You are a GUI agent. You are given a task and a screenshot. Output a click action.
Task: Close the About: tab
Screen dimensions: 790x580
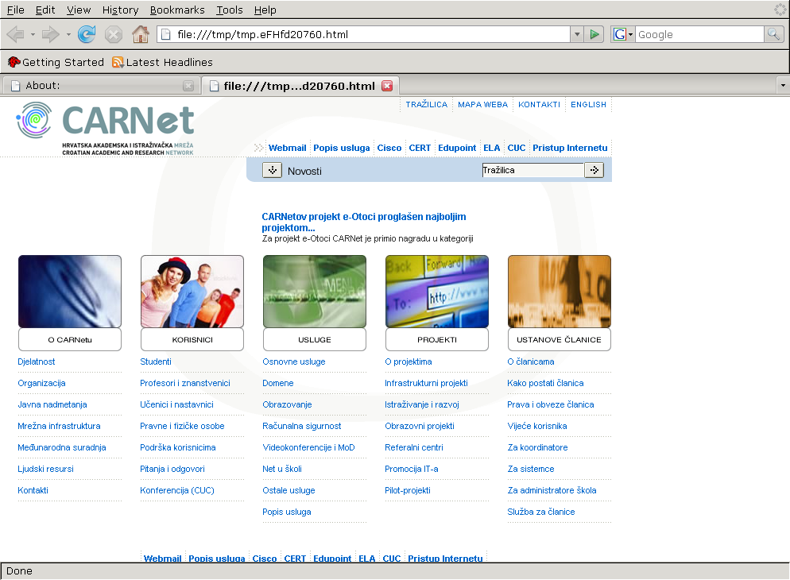tap(188, 86)
